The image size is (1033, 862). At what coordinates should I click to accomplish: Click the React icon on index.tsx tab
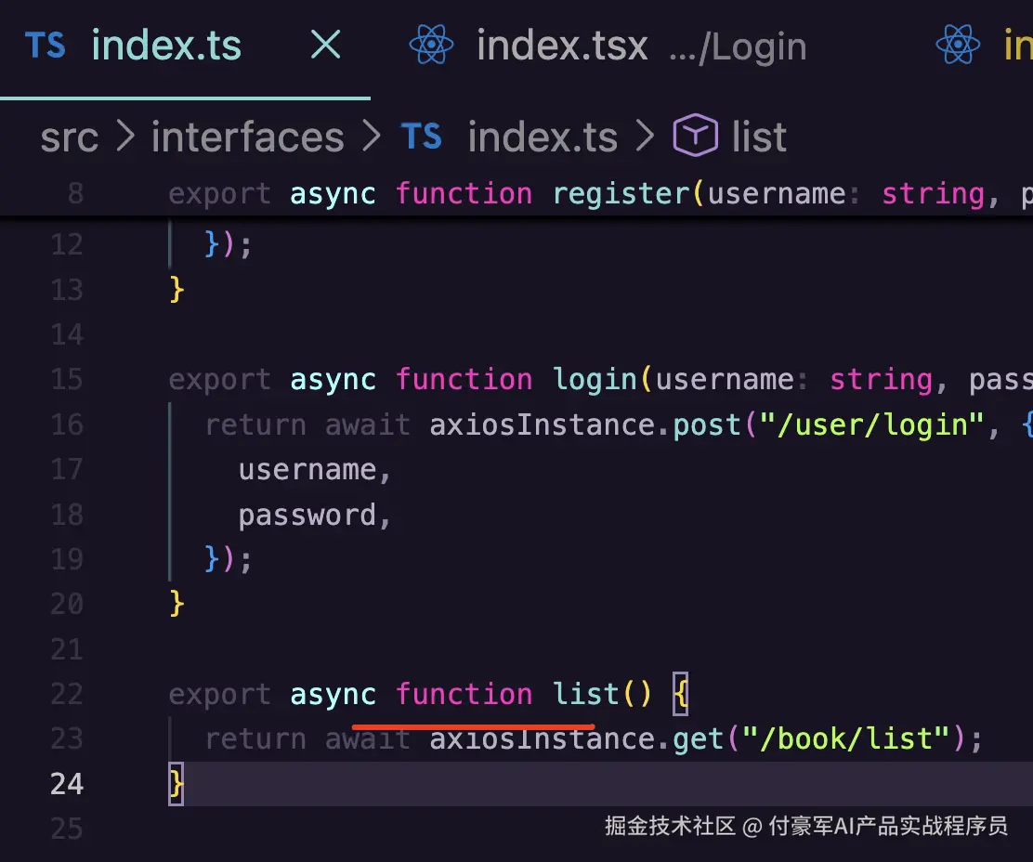click(431, 45)
